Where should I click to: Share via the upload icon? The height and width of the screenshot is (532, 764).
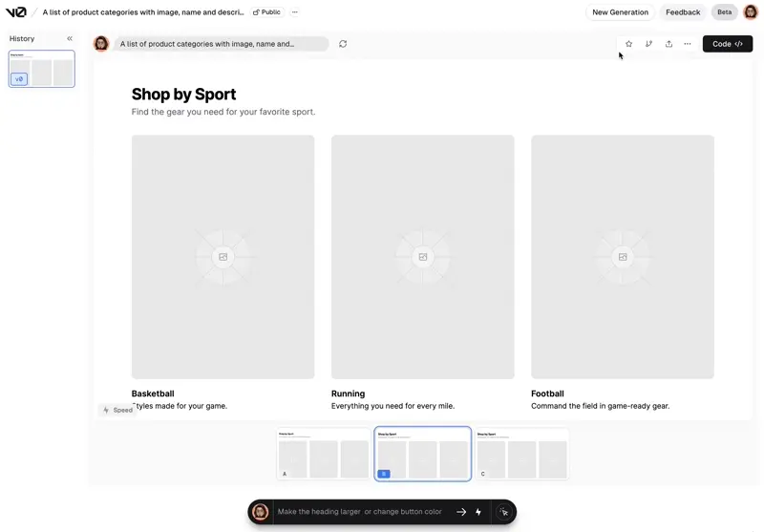[668, 44]
